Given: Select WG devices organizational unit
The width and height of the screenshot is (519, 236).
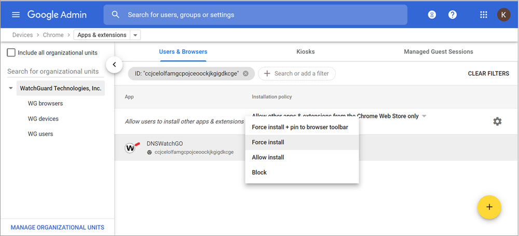Looking at the screenshot, I should tap(44, 118).
